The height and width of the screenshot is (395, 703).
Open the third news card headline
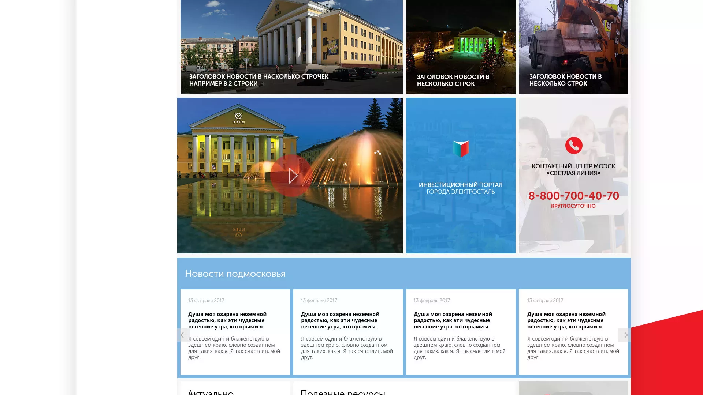click(x=453, y=320)
